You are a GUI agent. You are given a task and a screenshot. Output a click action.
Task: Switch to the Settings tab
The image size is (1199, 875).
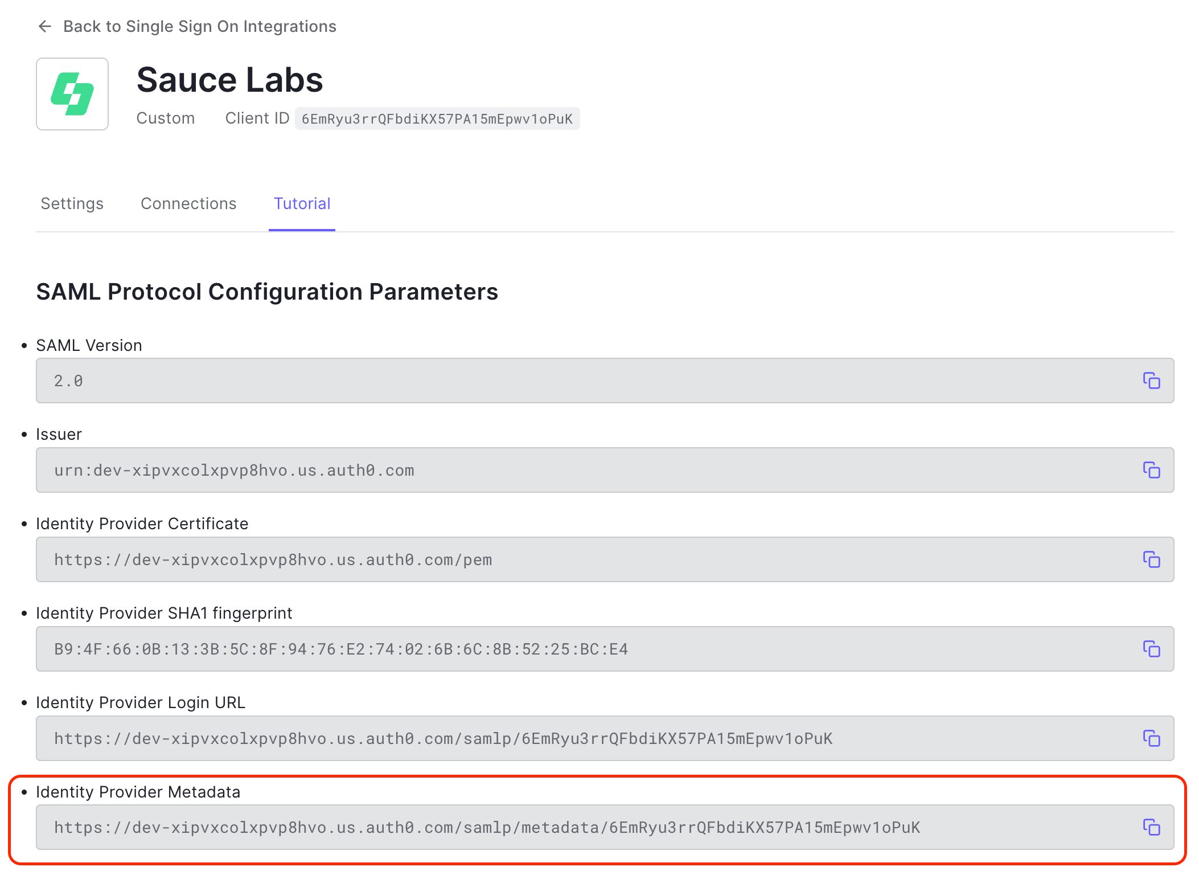click(72, 204)
